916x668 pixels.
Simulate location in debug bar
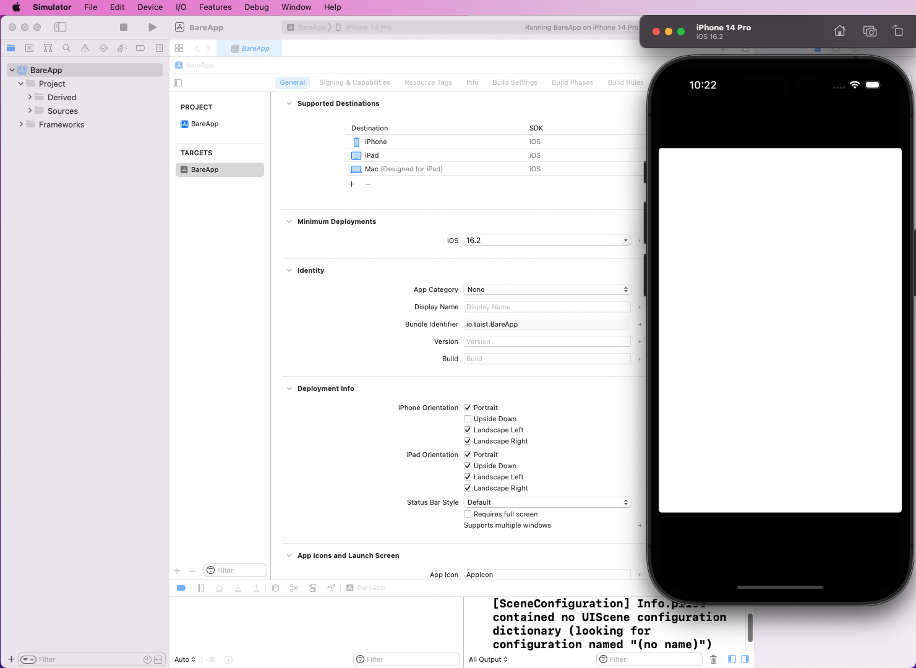pyautogui.click(x=332, y=588)
